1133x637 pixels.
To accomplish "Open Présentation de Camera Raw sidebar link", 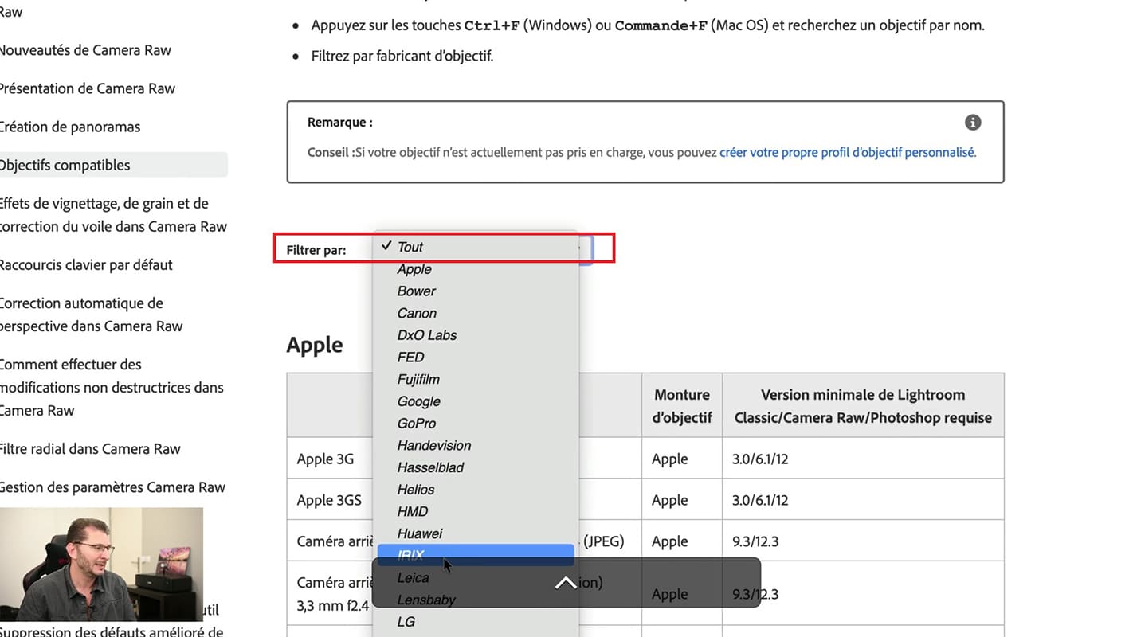I will 87,88.
